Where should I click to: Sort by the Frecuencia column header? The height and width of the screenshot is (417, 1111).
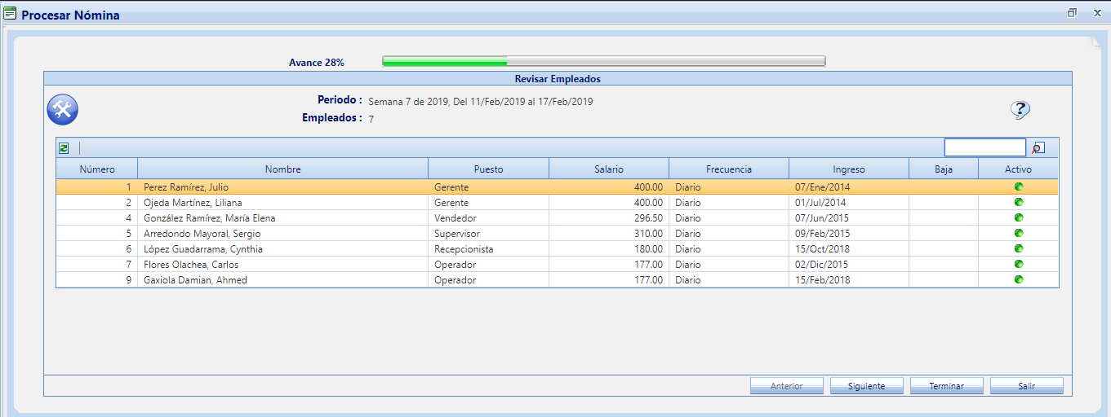click(x=729, y=169)
